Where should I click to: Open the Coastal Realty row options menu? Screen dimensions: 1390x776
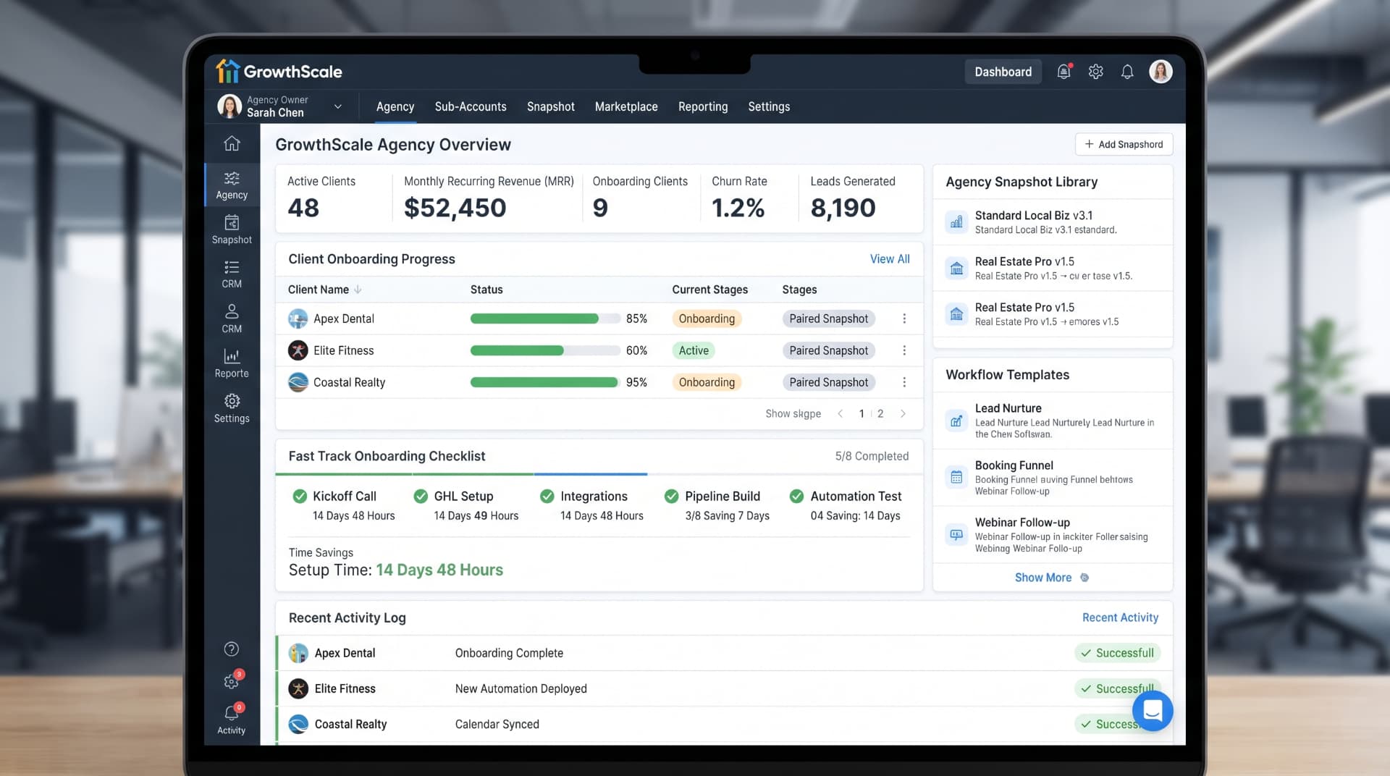(904, 382)
